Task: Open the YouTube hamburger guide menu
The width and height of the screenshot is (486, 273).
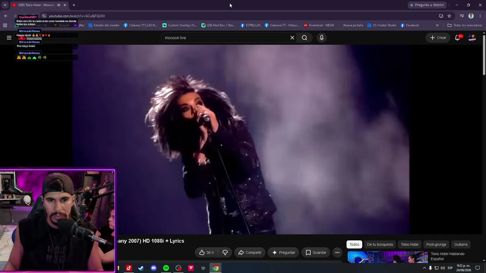Action: [9, 38]
